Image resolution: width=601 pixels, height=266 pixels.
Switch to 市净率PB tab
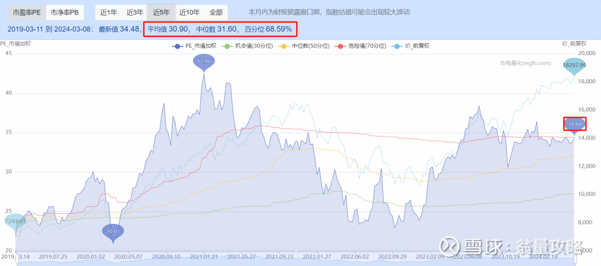(x=65, y=12)
